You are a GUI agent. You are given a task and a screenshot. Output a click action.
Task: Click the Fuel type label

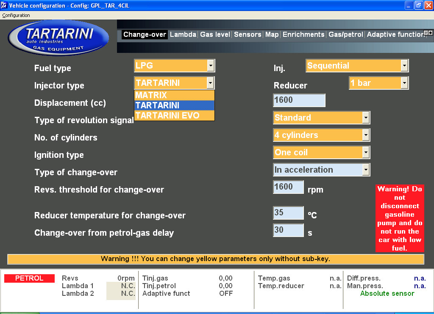click(x=53, y=68)
